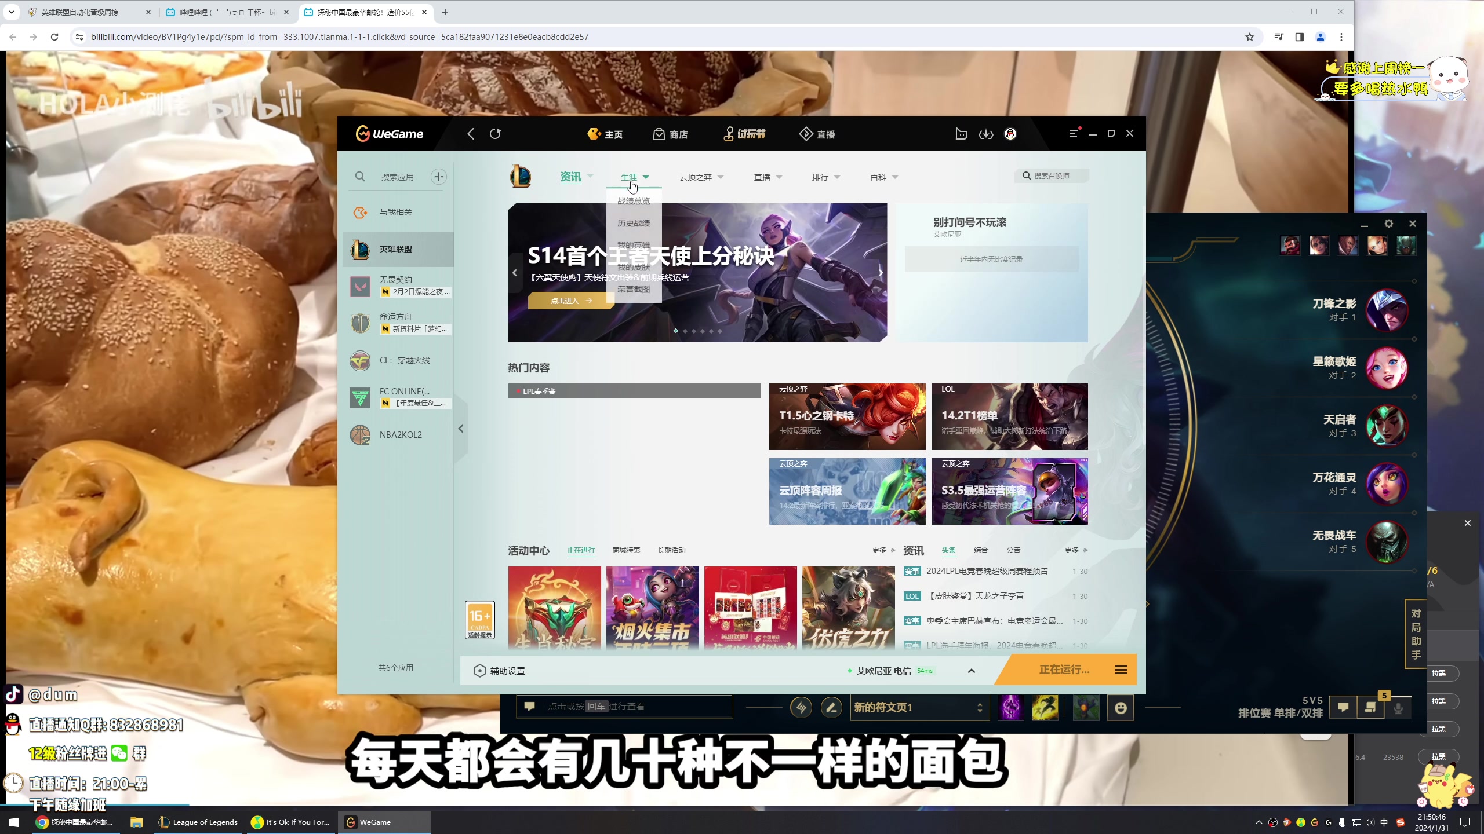This screenshot has width=1484, height=834.
Task: Switch to 长期活动 activity tab
Action: (x=671, y=550)
